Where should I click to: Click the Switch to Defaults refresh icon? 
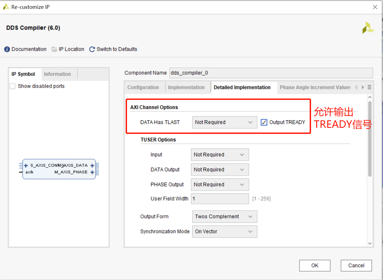tap(92, 49)
